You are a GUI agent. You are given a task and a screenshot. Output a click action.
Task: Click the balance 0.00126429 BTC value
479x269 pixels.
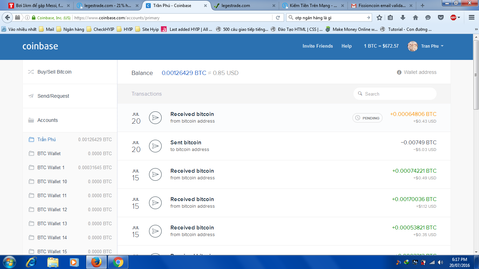[x=184, y=73]
